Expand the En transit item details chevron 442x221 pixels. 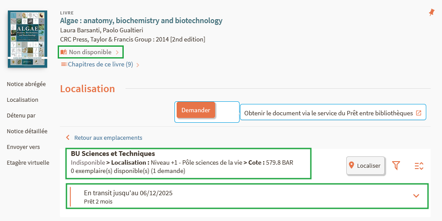(416, 196)
